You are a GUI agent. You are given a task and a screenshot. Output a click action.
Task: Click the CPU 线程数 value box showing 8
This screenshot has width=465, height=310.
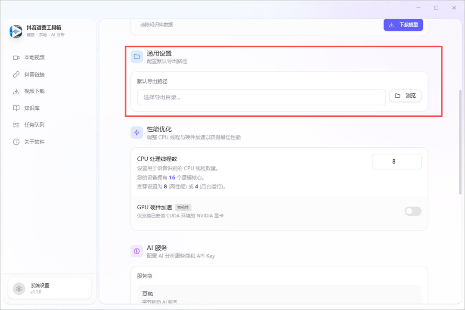(397, 161)
